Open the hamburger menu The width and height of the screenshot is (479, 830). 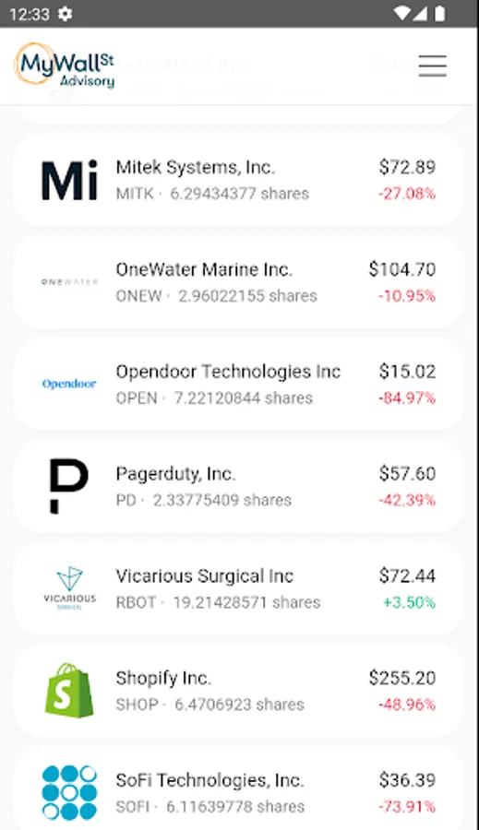(432, 65)
